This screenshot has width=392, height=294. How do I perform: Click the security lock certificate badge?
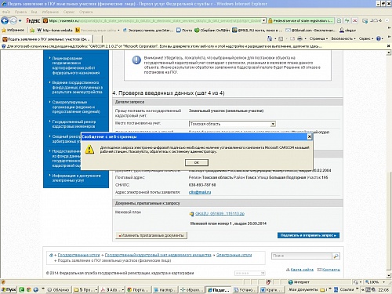[300, 20]
